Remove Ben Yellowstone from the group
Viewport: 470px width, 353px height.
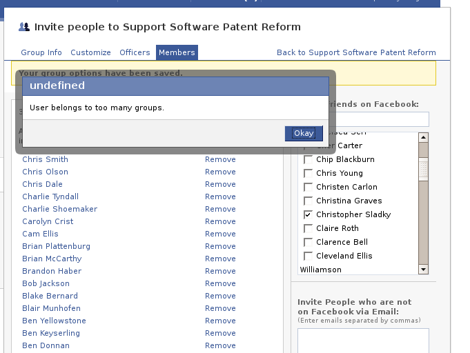pyautogui.click(x=220, y=321)
